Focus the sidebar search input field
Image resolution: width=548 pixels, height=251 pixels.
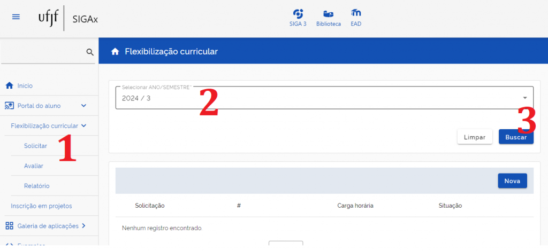[x=43, y=52]
